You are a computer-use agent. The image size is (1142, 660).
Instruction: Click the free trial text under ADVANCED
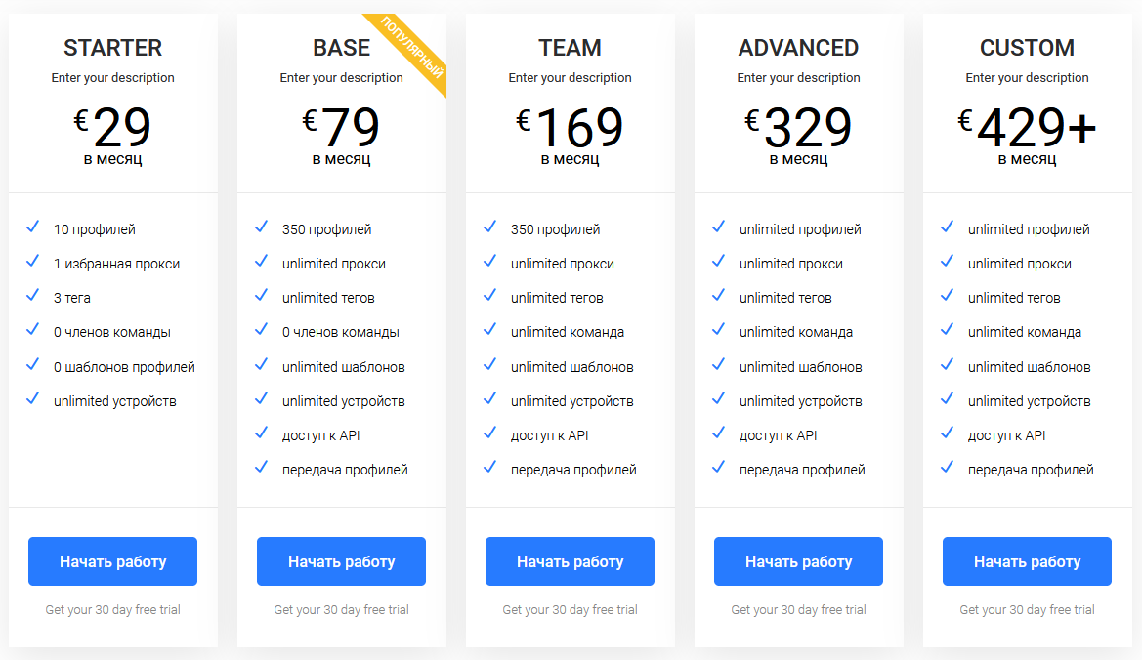[799, 610]
